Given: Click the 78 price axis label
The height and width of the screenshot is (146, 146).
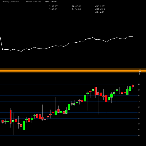Looking at the screenshot, I should click(139, 96).
